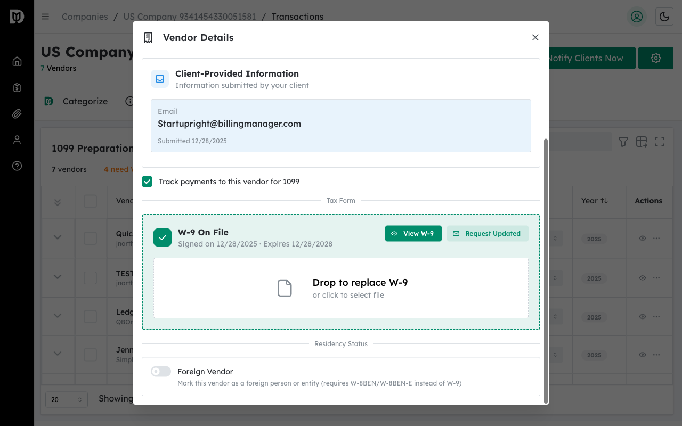This screenshot has width=682, height=426.
Task: Open the page size dropdown showing 20
Action: pos(66,399)
